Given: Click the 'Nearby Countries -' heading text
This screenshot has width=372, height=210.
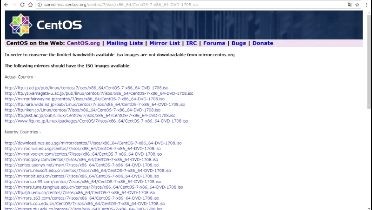Looking at the screenshot, I should (x=23, y=132).
